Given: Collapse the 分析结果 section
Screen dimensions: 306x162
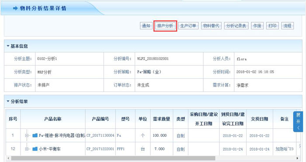Looking at the screenshot, I should (8, 101).
